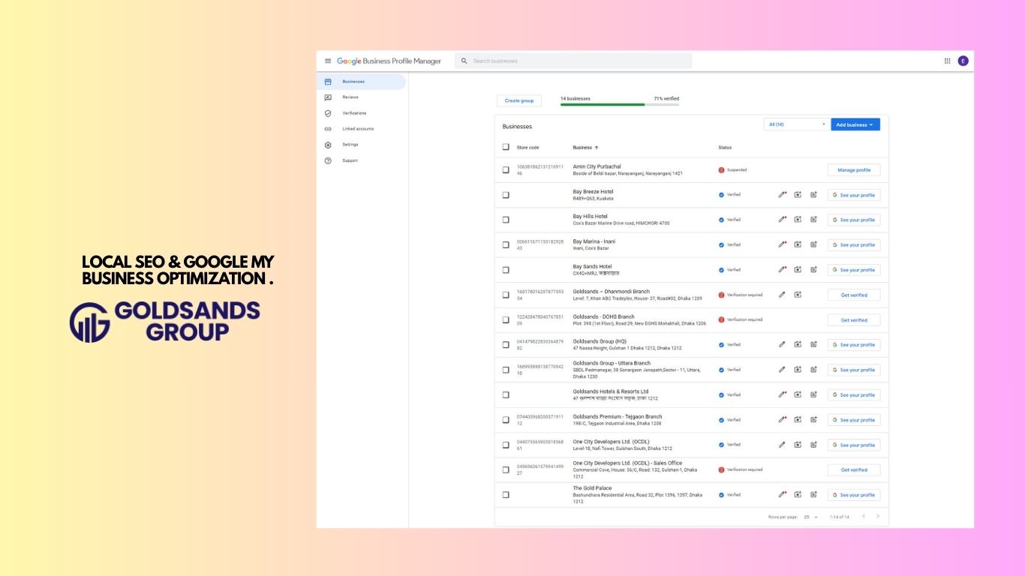Open the Google apps grid
Image resolution: width=1025 pixels, height=576 pixels.
point(947,61)
